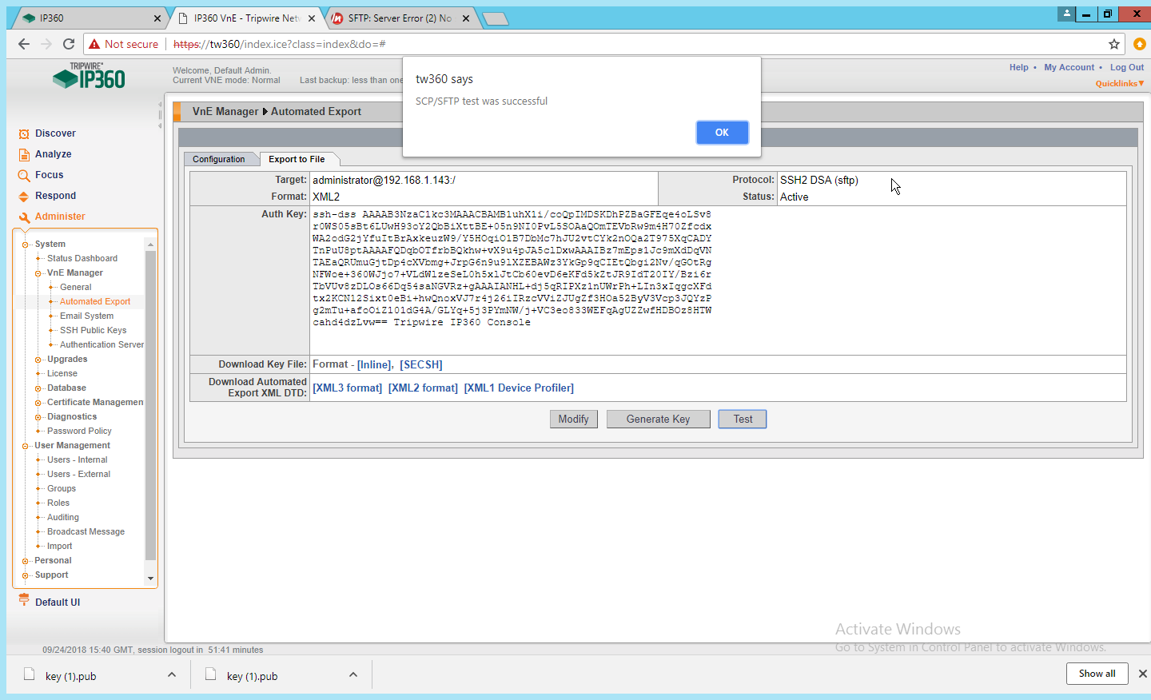Click the Generate Key button
Image resolution: width=1151 pixels, height=700 pixels.
click(658, 419)
